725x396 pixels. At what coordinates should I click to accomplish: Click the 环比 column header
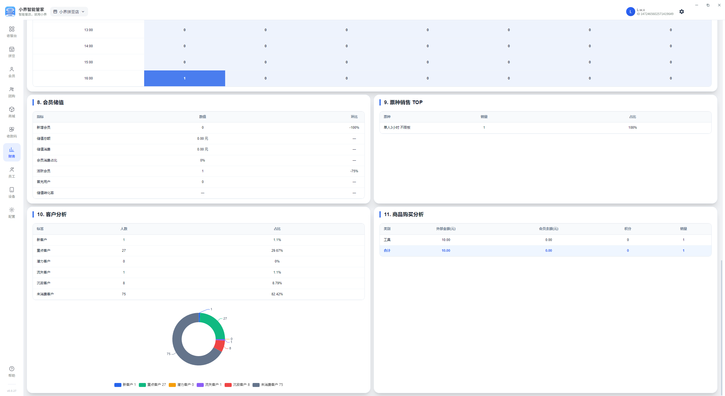coord(354,117)
